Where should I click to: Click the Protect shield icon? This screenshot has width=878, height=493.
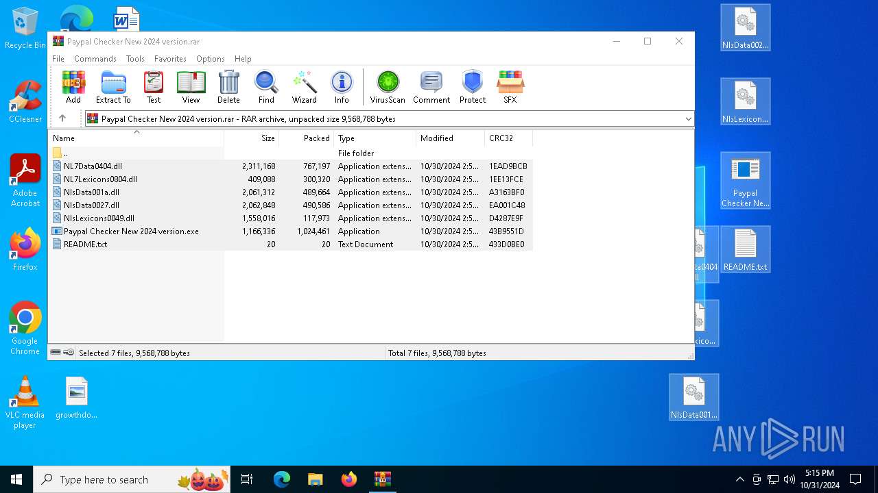(x=473, y=87)
